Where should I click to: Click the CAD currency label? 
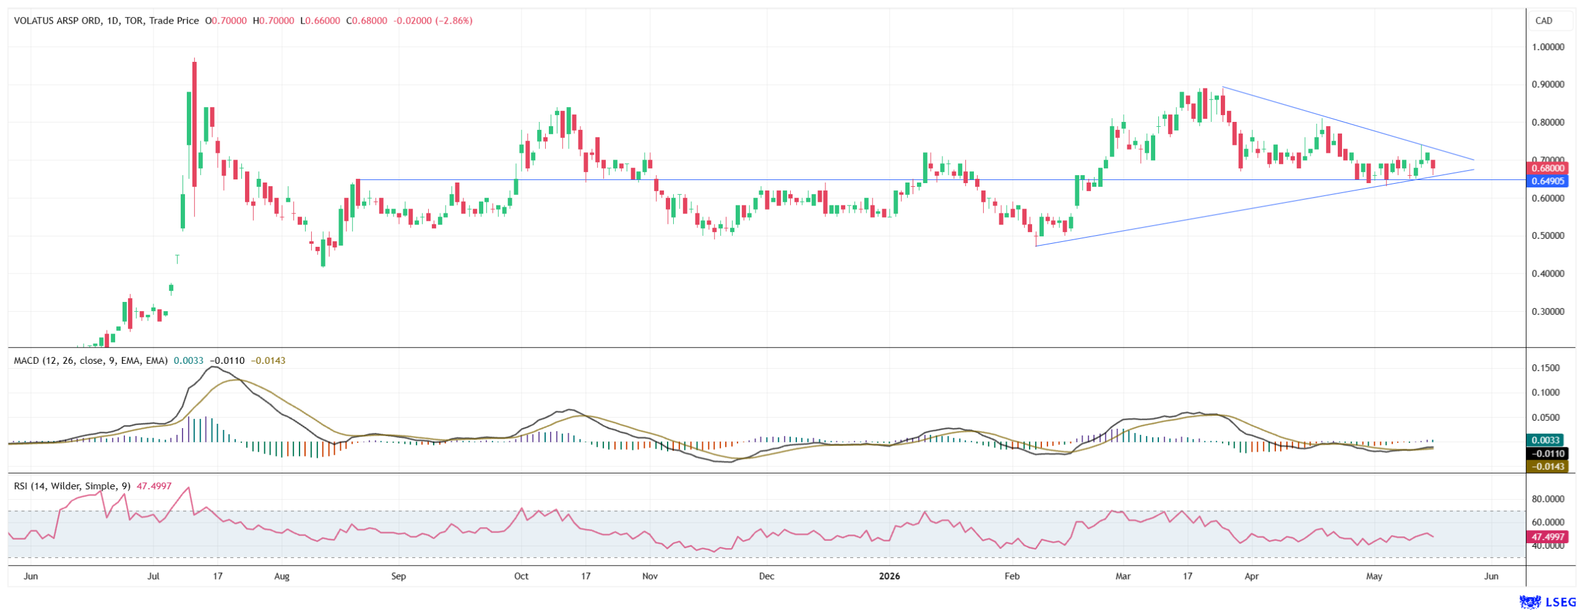coord(1543,20)
